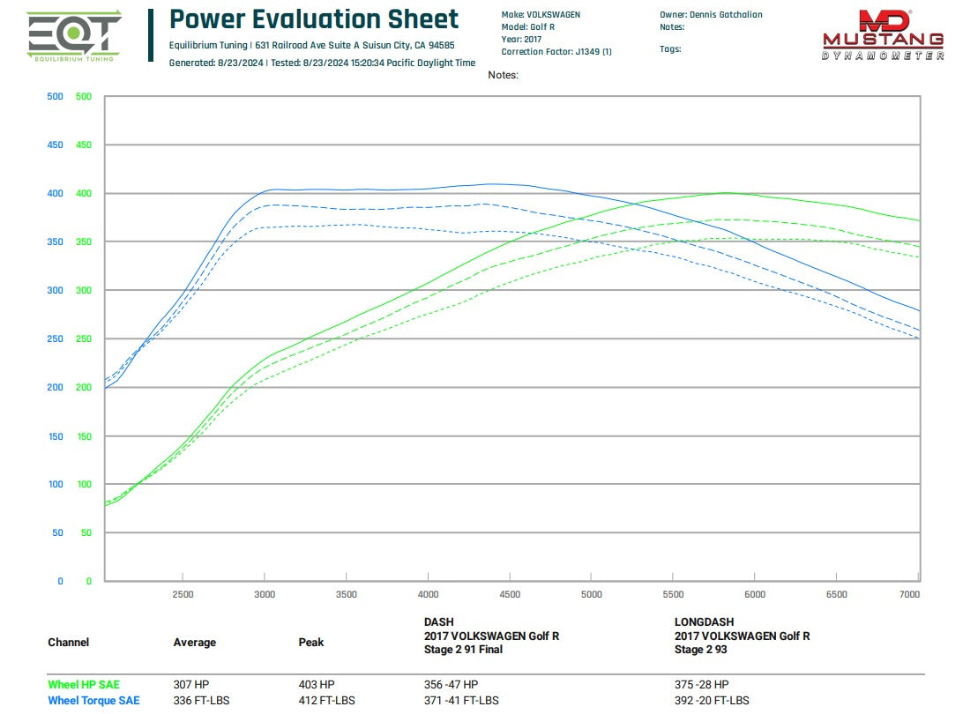The width and height of the screenshot is (963, 714).
Task: Click the EQT Equilibrium Tuning logo
Action: (74, 37)
